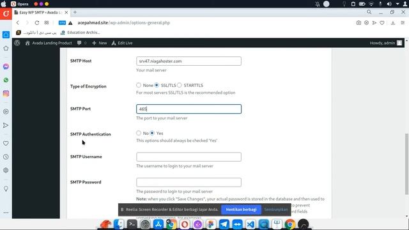Switch to Easy WP SMTP tab
Image resolution: width=409 pixels, height=230 pixels.
pos(40,12)
